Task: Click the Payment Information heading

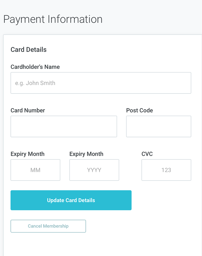Action: 52,19
